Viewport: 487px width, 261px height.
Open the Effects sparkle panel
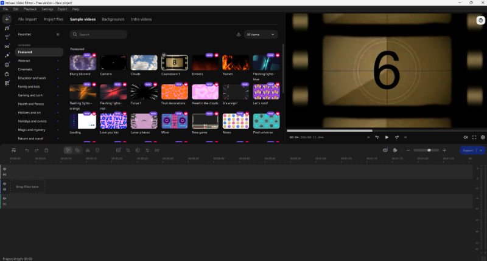click(x=7, y=55)
